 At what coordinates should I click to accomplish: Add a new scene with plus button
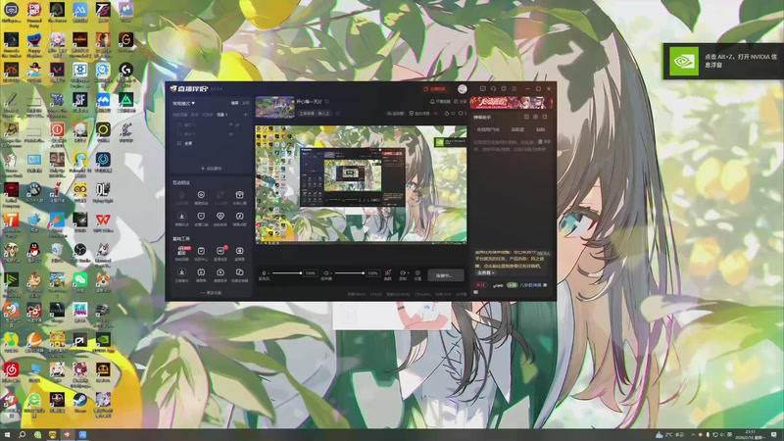(246, 115)
